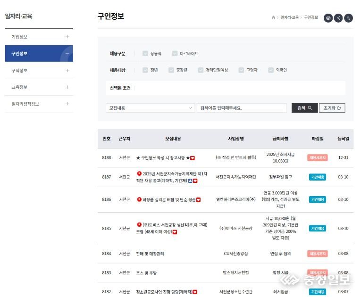Viewport: 361px width, 297px height.
Task: Click the 서천군청소년수련관 cell
Action: (x=236, y=292)
